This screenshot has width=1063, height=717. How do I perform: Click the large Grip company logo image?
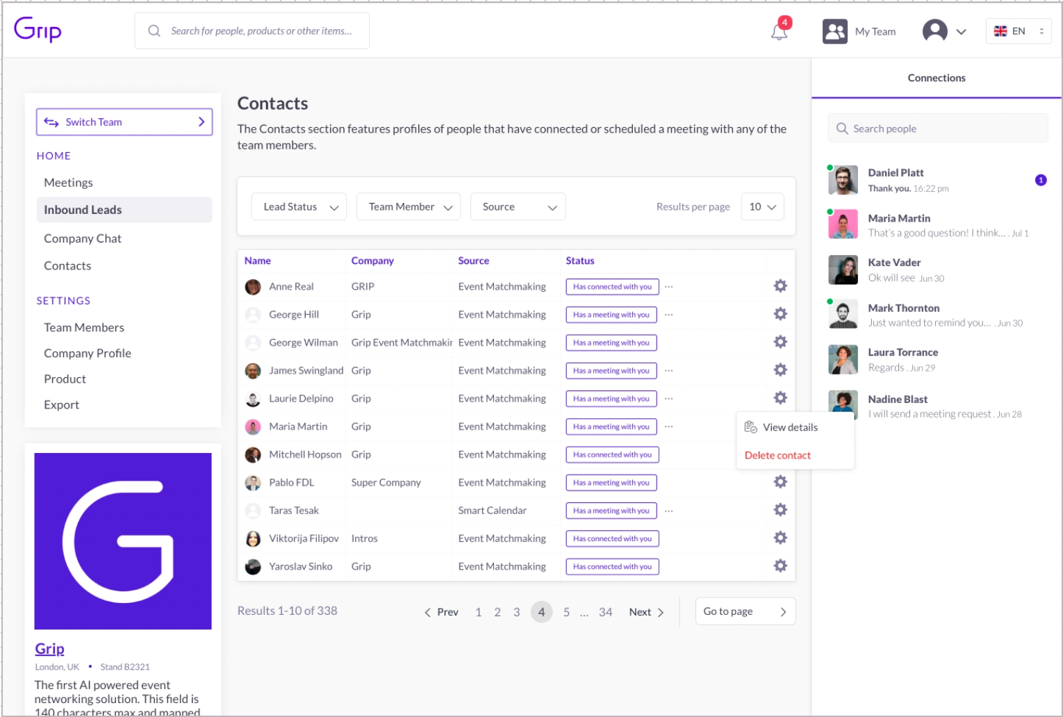(123, 541)
